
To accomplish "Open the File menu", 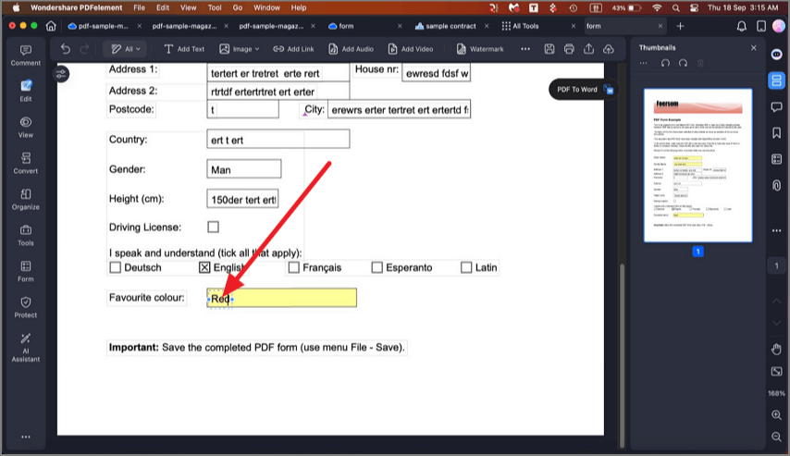I will pyautogui.click(x=139, y=7).
